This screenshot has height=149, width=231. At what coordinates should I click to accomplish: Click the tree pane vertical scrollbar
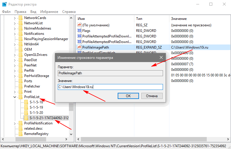tap(71, 73)
